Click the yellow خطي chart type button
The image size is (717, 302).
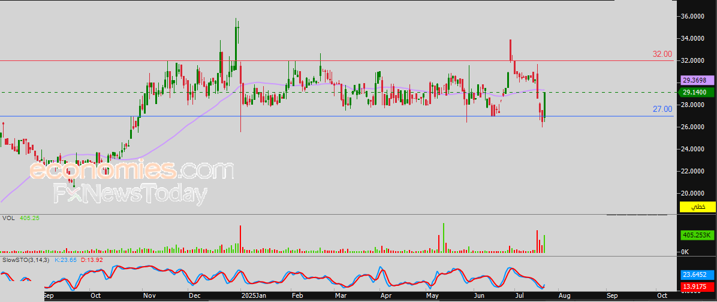[x=698, y=207]
